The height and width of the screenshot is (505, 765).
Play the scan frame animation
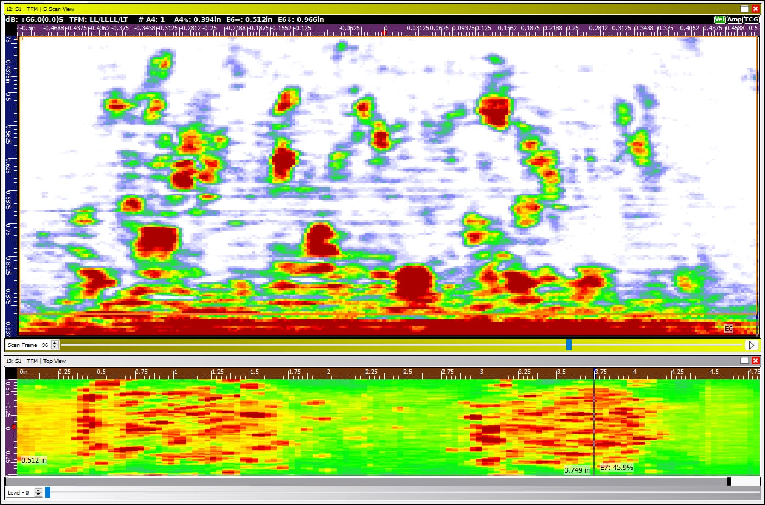(751, 345)
